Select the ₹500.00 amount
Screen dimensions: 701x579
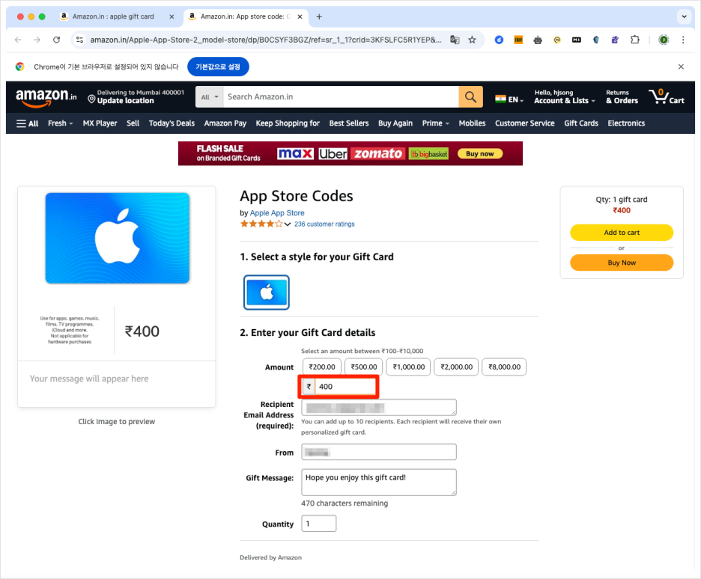(x=363, y=367)
